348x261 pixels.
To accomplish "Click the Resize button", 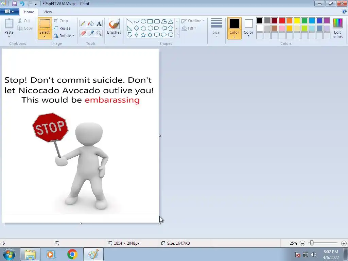I will (62, 28).
